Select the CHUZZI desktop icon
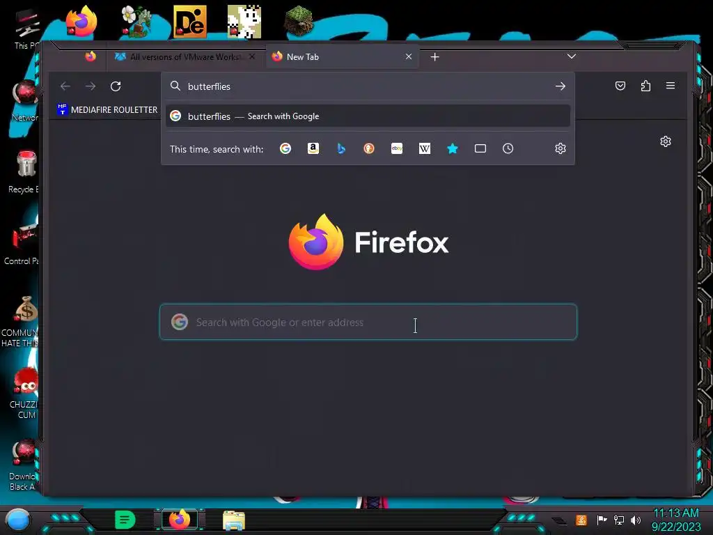Screen dimensions: 713x535 point(25,393)
